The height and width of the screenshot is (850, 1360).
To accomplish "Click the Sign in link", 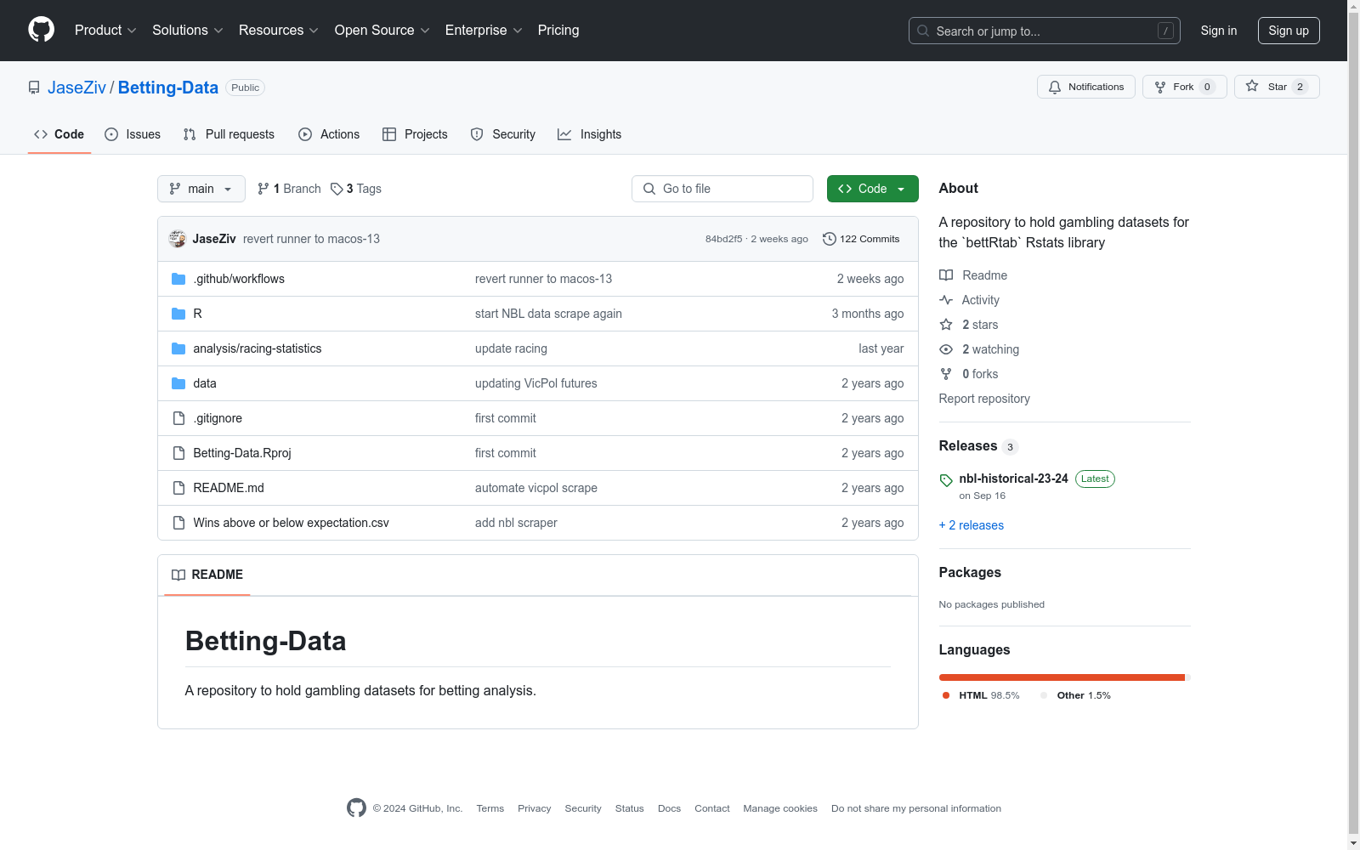I will pos(1219,31).
